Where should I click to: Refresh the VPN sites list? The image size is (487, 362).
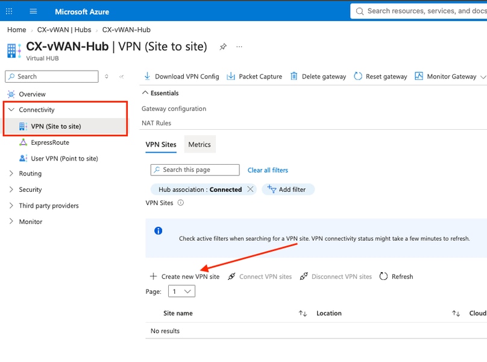click(397, 276)
